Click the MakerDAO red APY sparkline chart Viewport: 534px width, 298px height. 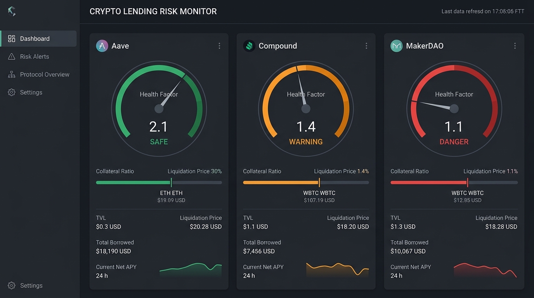coord(485,270)
